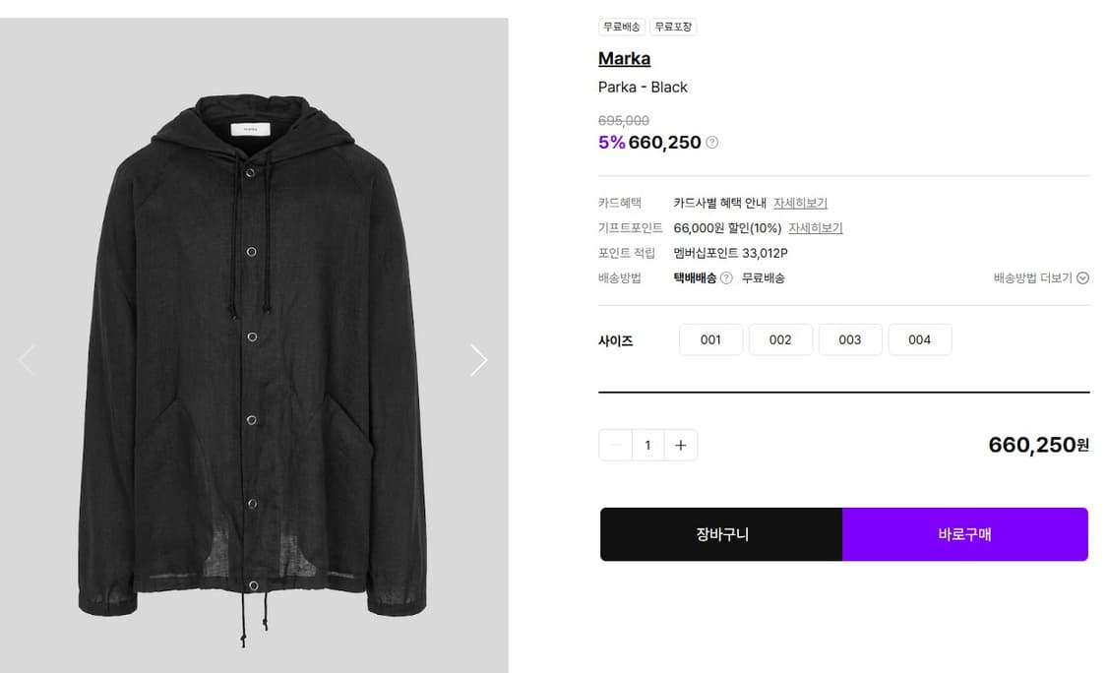Screen dimensions: 1107x673
Task: Click the 무료포장 badge
Action: 673,27
